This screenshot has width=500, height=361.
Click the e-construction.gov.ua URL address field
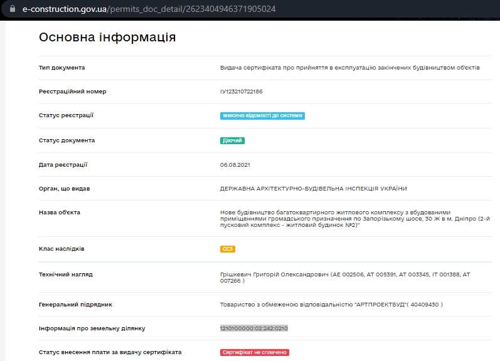tap(149, 9)
